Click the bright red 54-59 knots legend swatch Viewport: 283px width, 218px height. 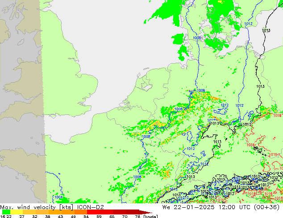tap(93, 212)
